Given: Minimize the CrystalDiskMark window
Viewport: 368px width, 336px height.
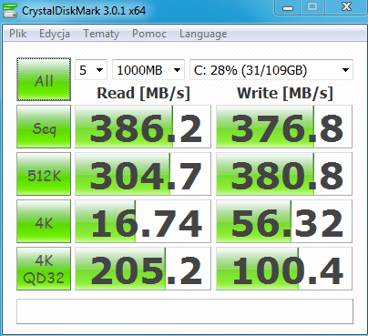Looking at the screenshot, I should pos(288,7).
